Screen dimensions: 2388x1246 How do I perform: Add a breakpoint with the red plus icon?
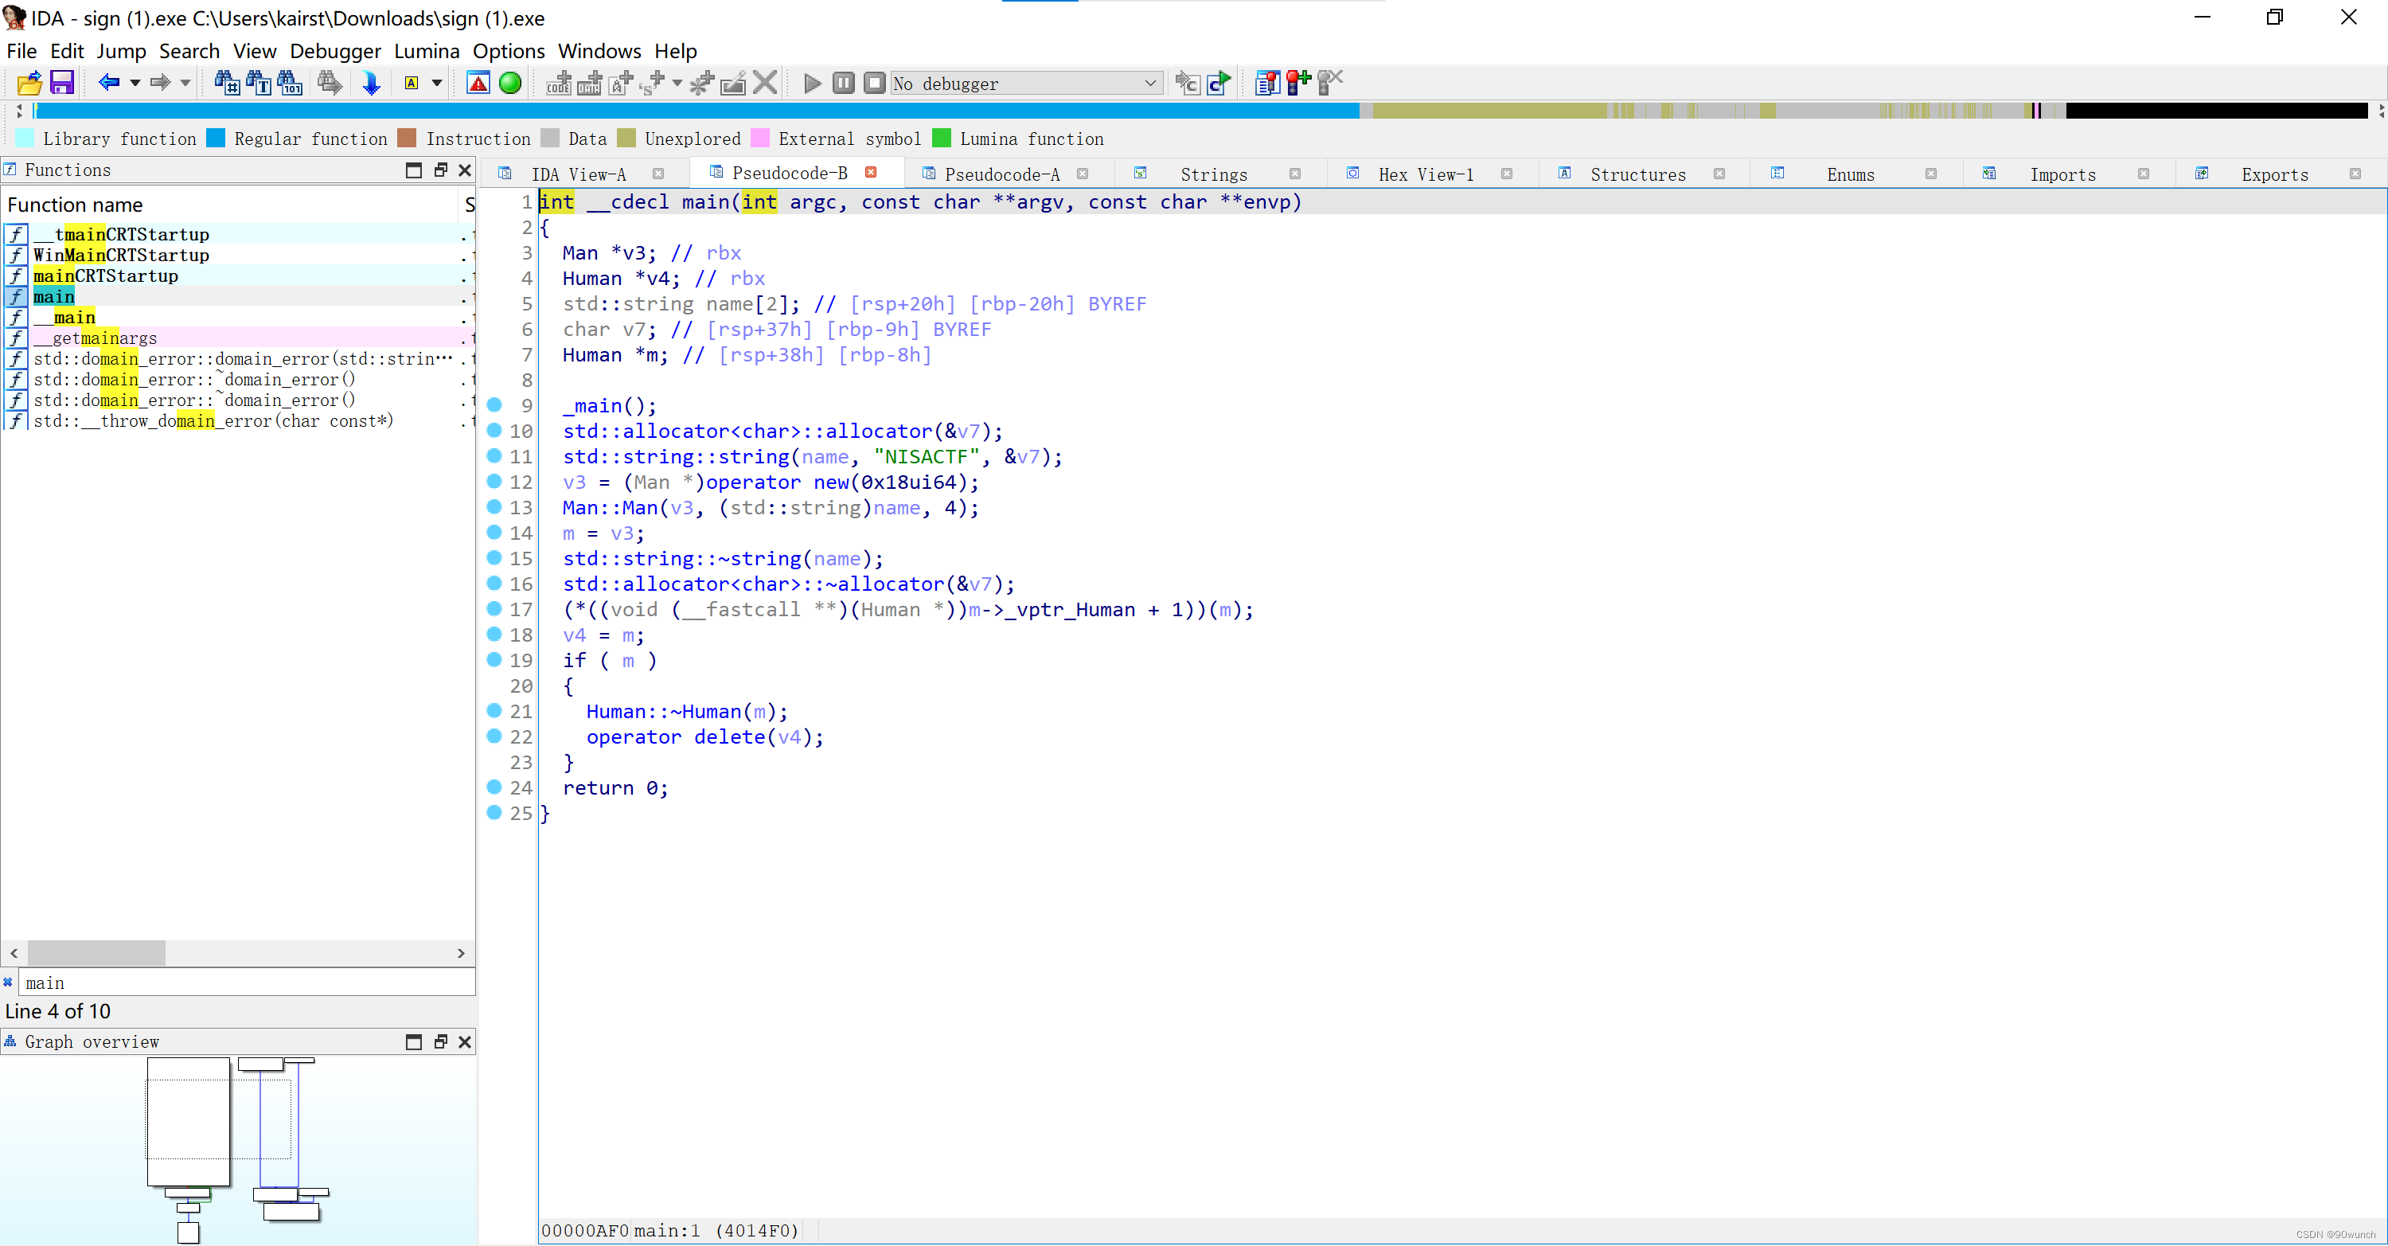1297,83
